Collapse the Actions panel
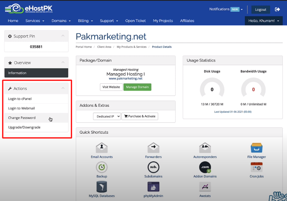This screenshot has height=201, width=287. point(63,88)
